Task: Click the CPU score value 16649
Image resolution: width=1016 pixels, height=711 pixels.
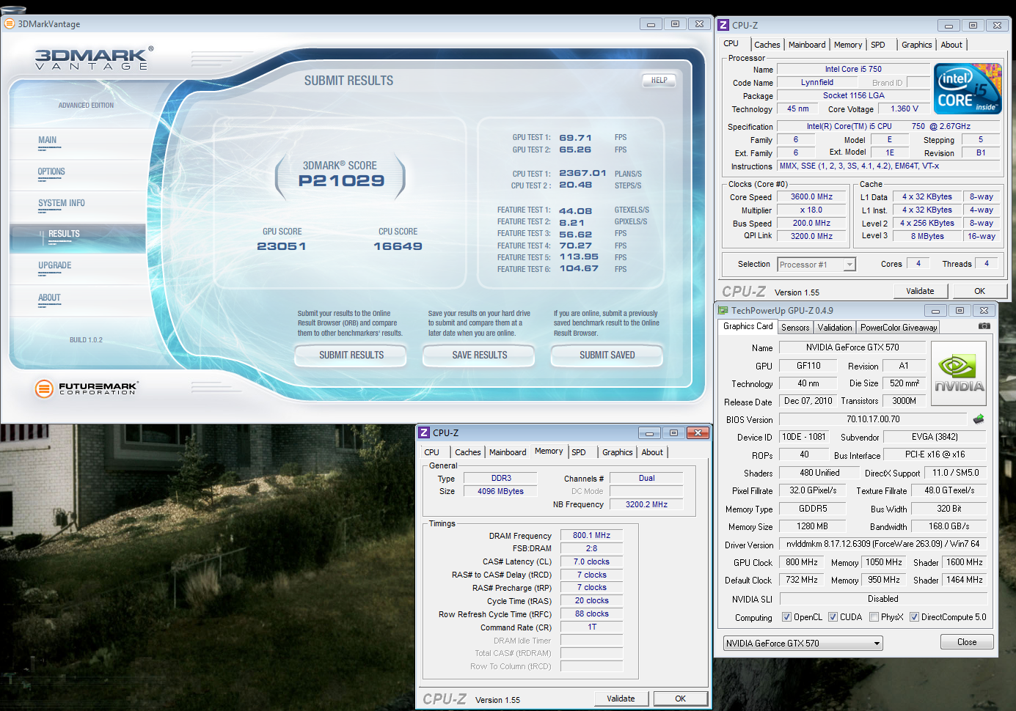Action: click(398, 246)
